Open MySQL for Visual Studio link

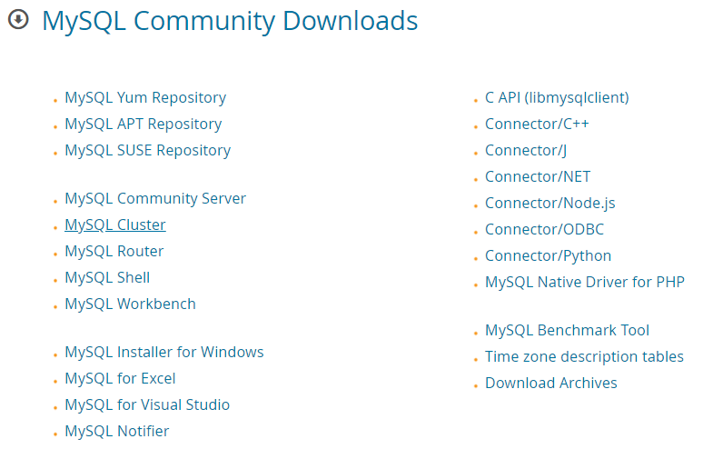(x=147, y=405)
